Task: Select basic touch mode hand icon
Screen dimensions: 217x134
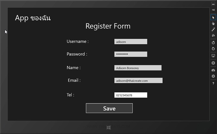Action: [x=213, y=23]
